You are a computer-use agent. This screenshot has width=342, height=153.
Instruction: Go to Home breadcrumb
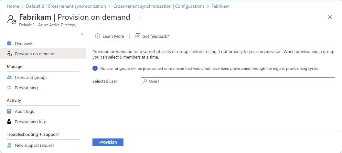click(13, 6)
